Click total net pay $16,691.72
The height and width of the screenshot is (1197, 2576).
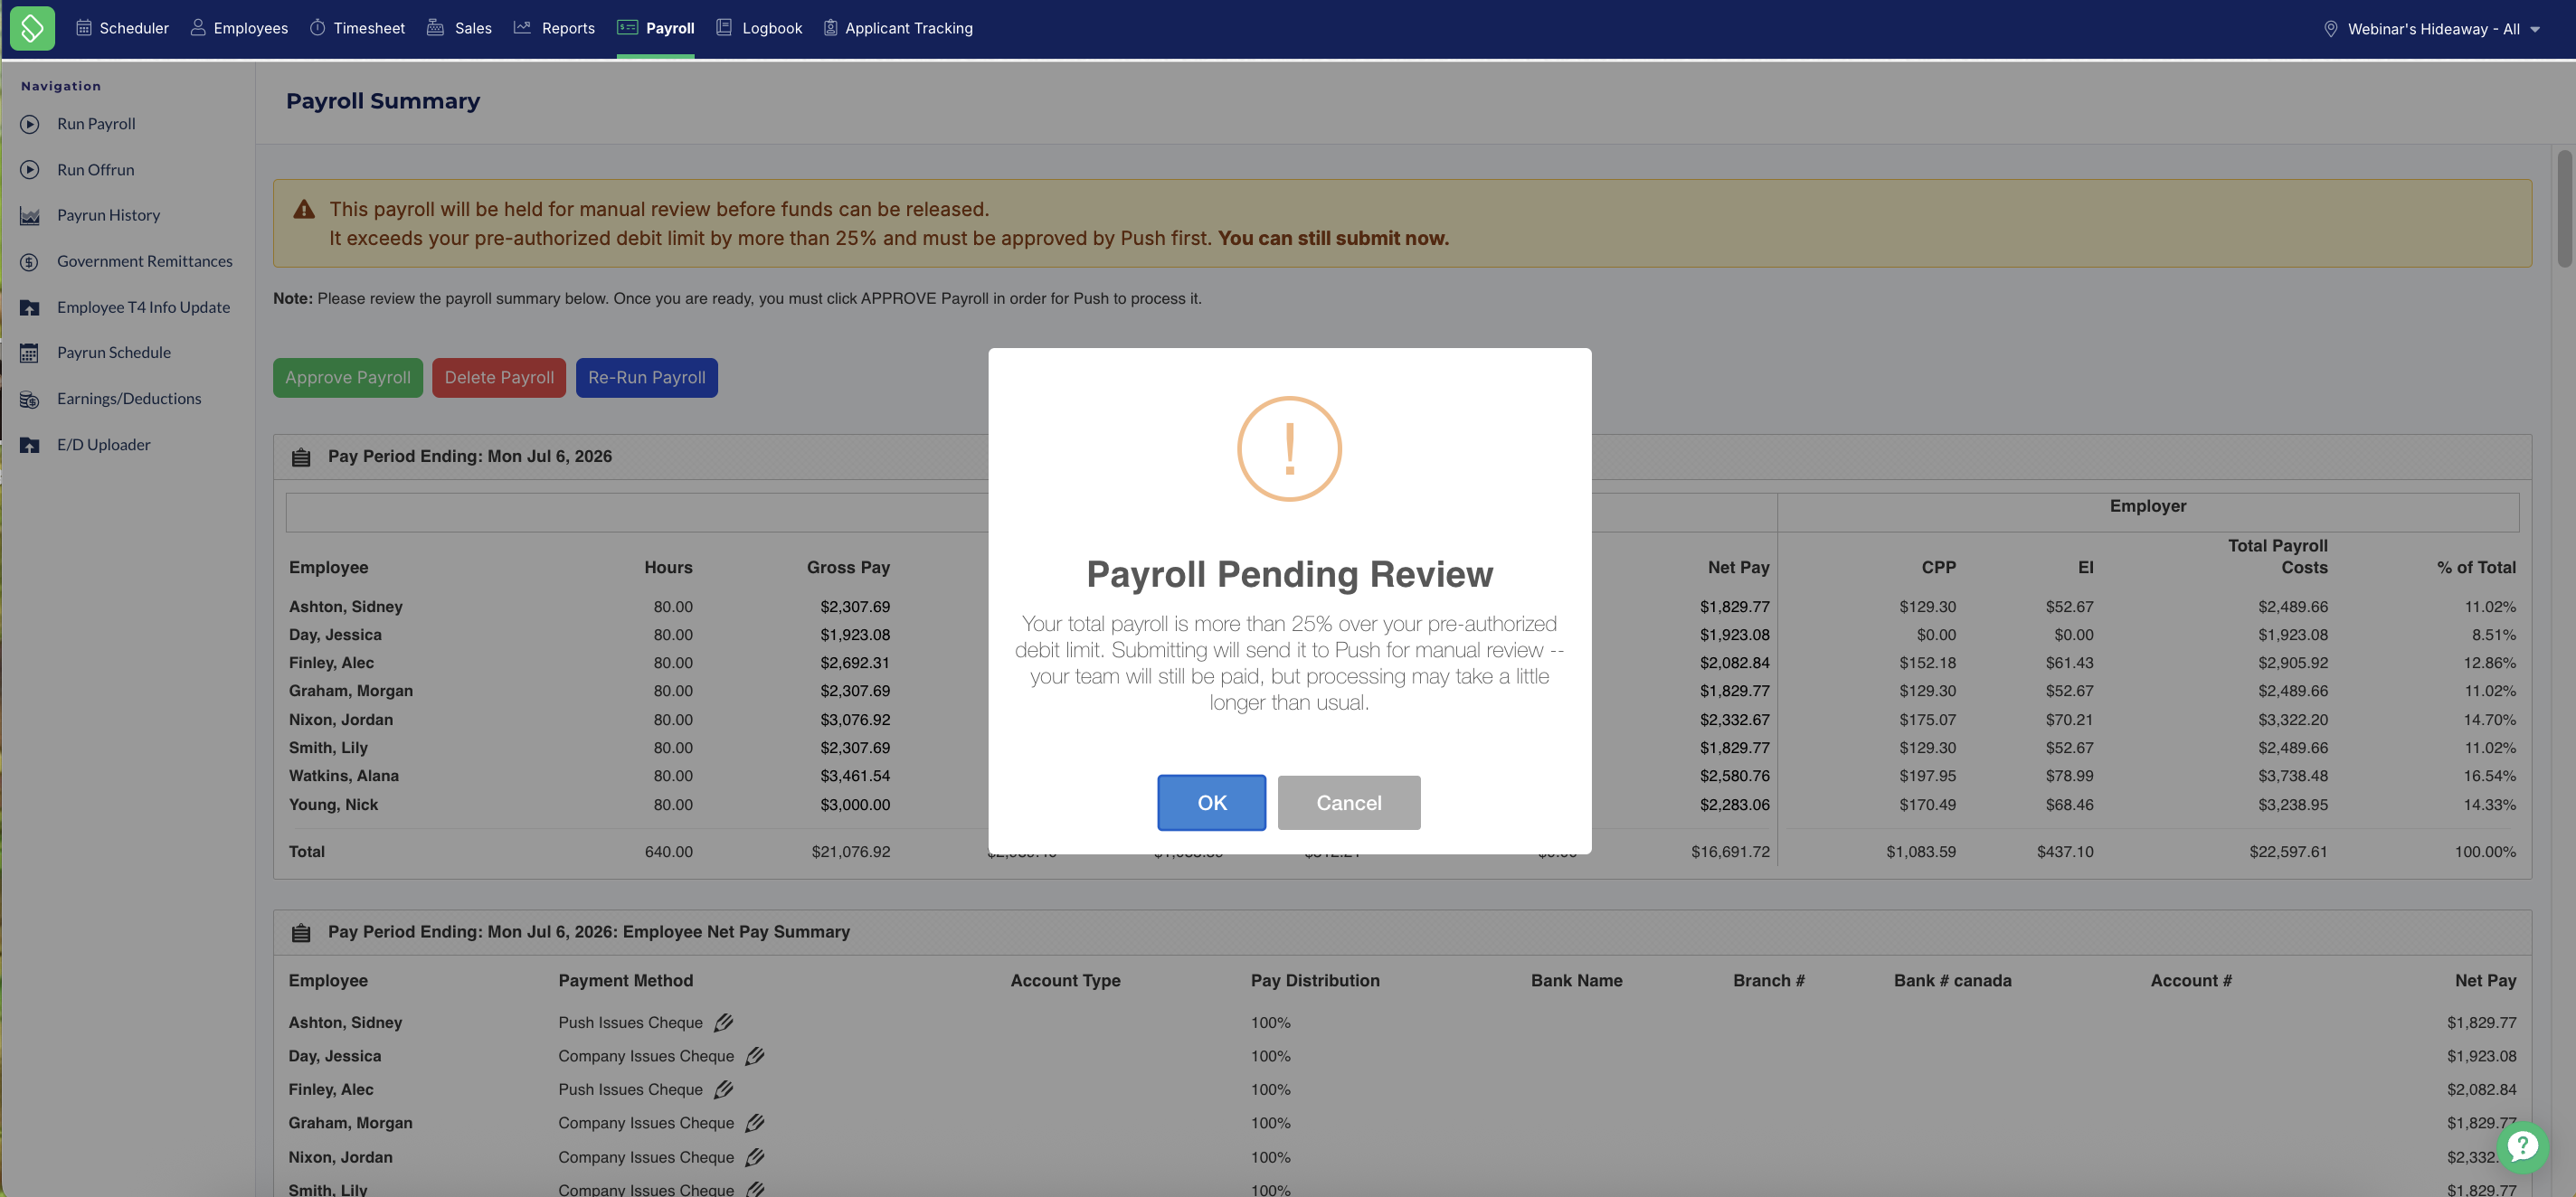[x=1730, y=852]
